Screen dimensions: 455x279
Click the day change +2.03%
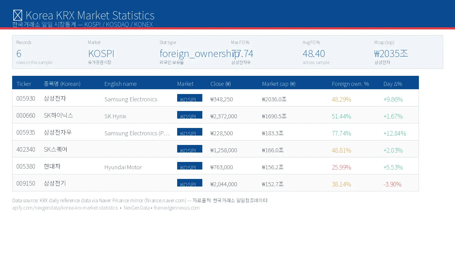pyautogui.click(x=393, y=150)
